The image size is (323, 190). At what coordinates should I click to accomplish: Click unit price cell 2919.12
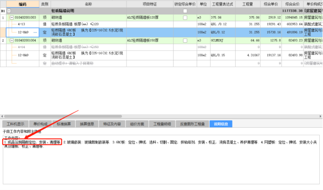(271, 18)
